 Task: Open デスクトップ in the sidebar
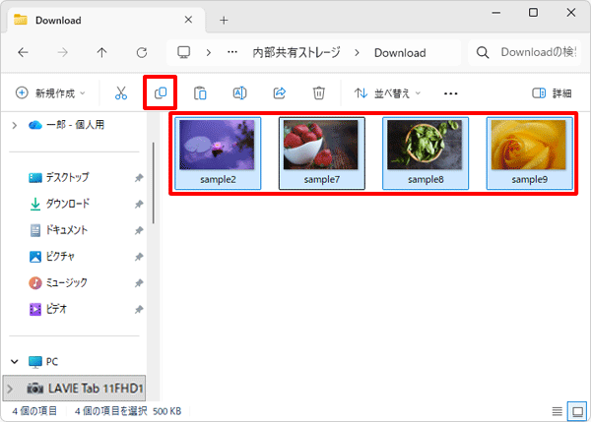click(x=67, y=177)
